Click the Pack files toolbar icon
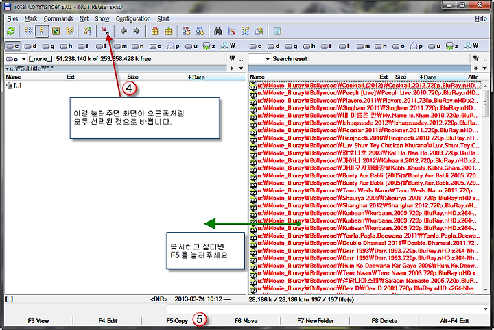 155,31
